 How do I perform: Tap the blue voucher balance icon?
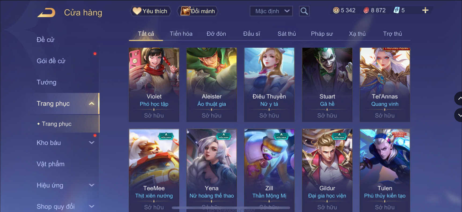click(397, 10)
